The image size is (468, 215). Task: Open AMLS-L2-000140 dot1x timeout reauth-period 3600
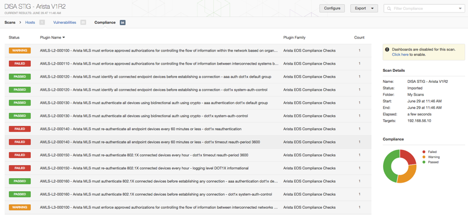tap(150, 142)
